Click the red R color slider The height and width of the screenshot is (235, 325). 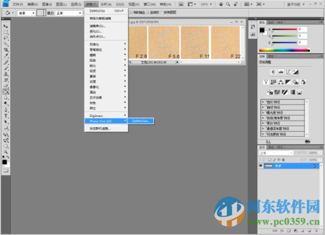pyautogui.click(x=284, y=29)
